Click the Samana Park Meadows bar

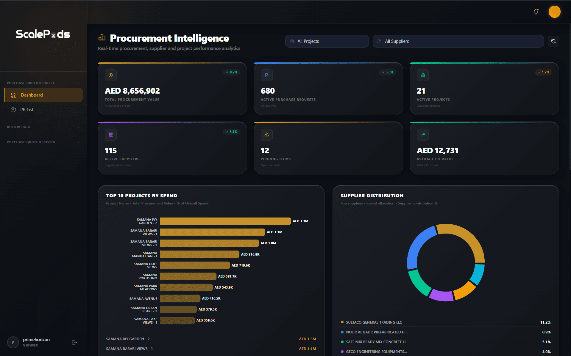186,287
